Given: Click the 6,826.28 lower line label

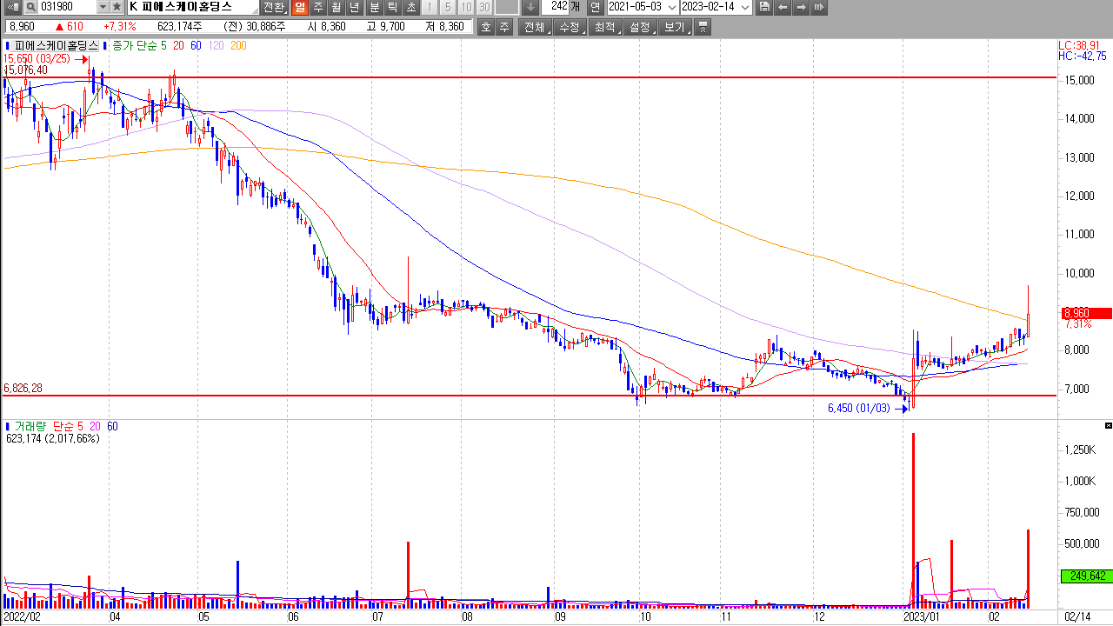Looking at the screenshot, I should click(x=23, y=388).
